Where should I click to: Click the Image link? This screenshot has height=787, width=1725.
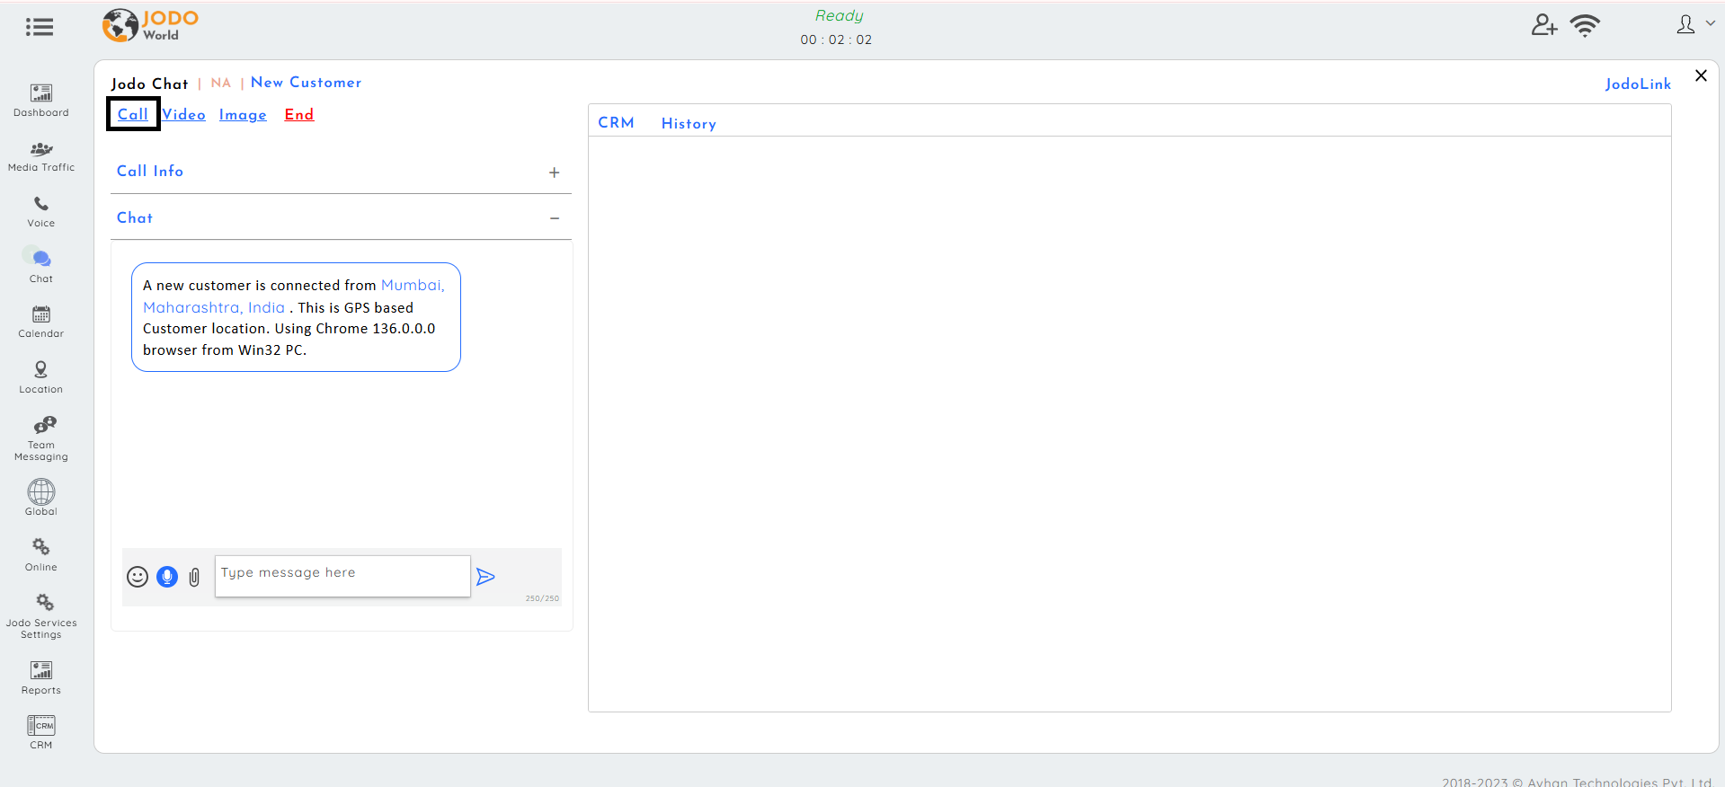tap(243, 115)
